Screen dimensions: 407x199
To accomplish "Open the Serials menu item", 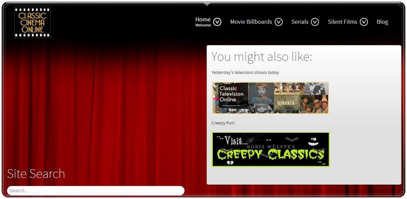I will pyautogui.click(x=300, y=22).
